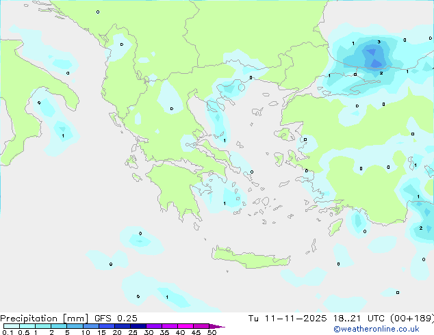This screenshot has height=335, width=434.
Task: Click the 45–50 mm legend swatch
Action: (x=201, y=326)
